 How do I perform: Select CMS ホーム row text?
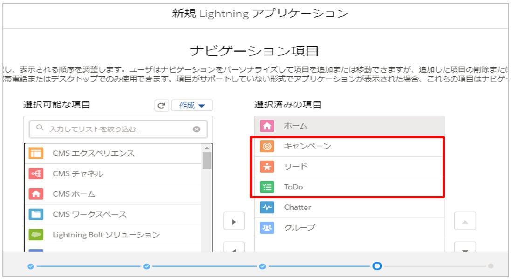tap(74, 194)
